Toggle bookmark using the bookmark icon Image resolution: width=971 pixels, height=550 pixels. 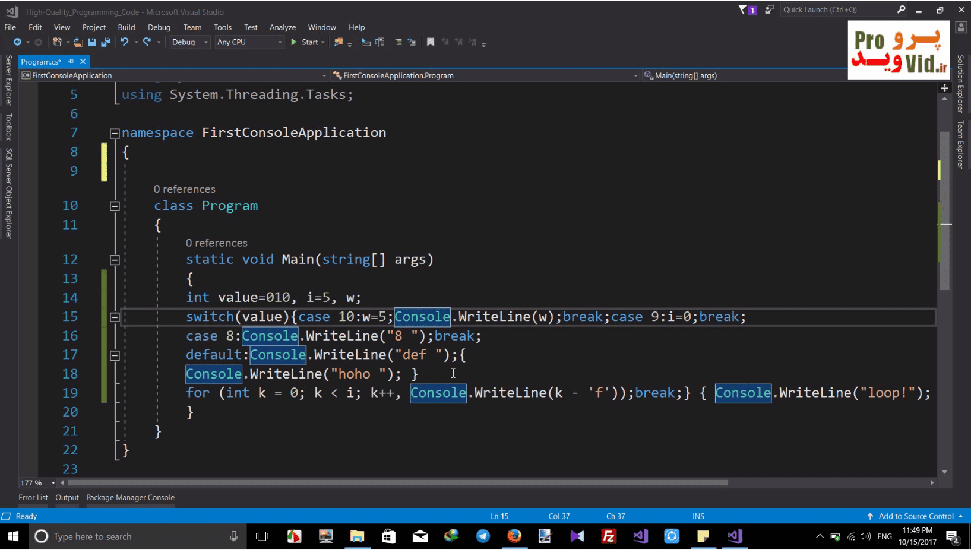pos(431,42)
